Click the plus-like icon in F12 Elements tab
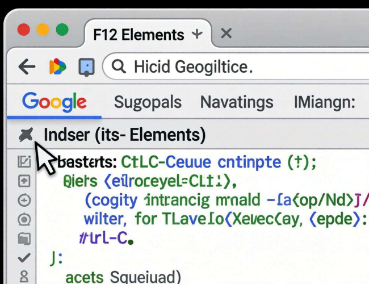This screenshot has width=369, height=284. pyautogui.click(x=197, y=34)
